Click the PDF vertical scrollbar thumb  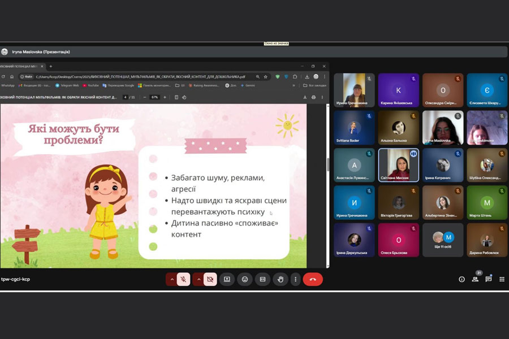(327, 165)
